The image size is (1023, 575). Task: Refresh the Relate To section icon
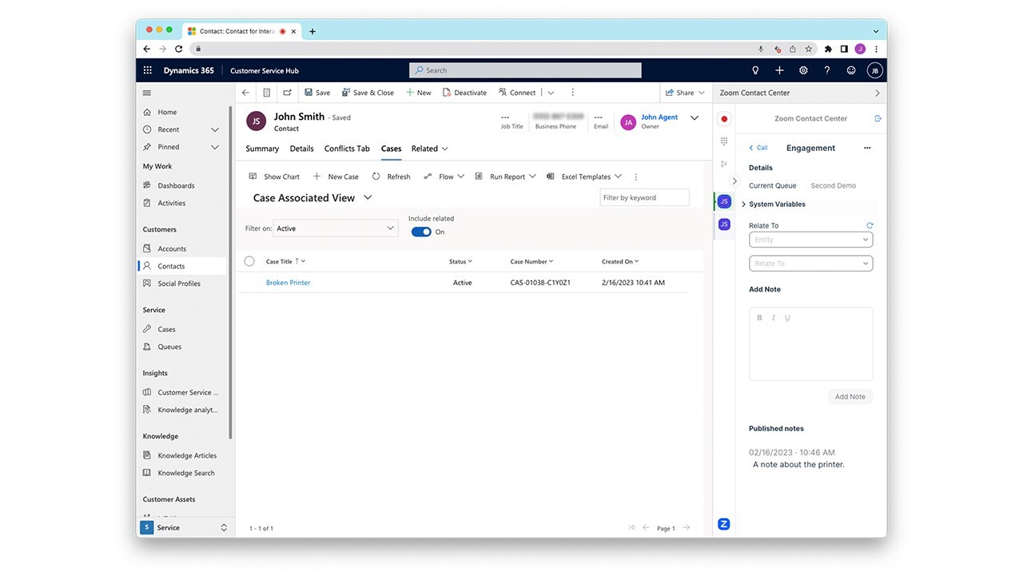tap(870, 225)
